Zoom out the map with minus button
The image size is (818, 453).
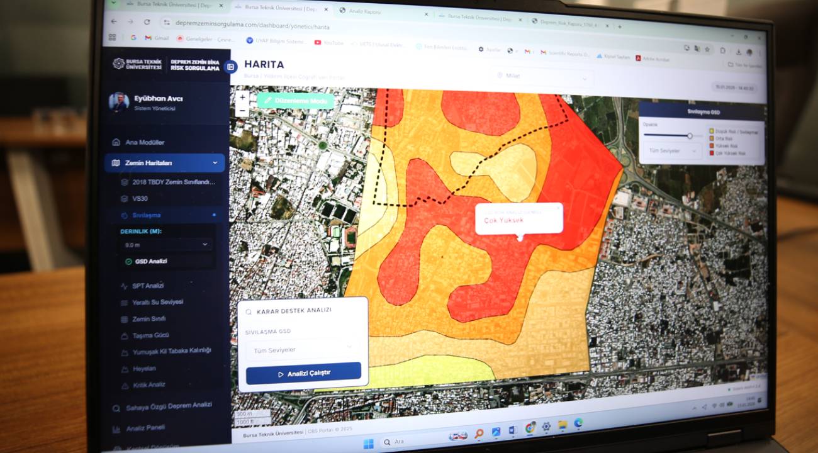click(x=242, y=111)
